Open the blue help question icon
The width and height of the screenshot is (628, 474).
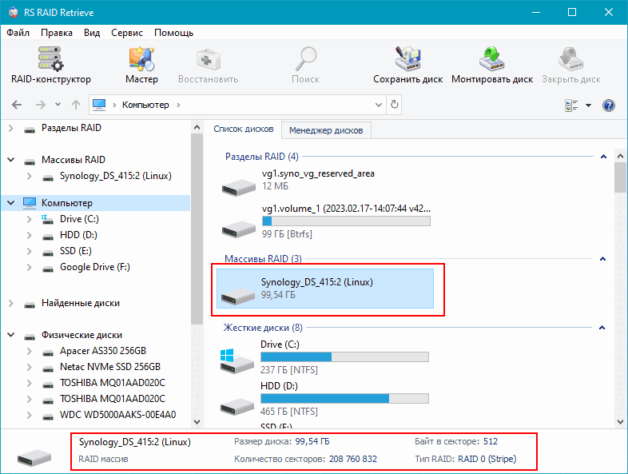coord(608,106)
